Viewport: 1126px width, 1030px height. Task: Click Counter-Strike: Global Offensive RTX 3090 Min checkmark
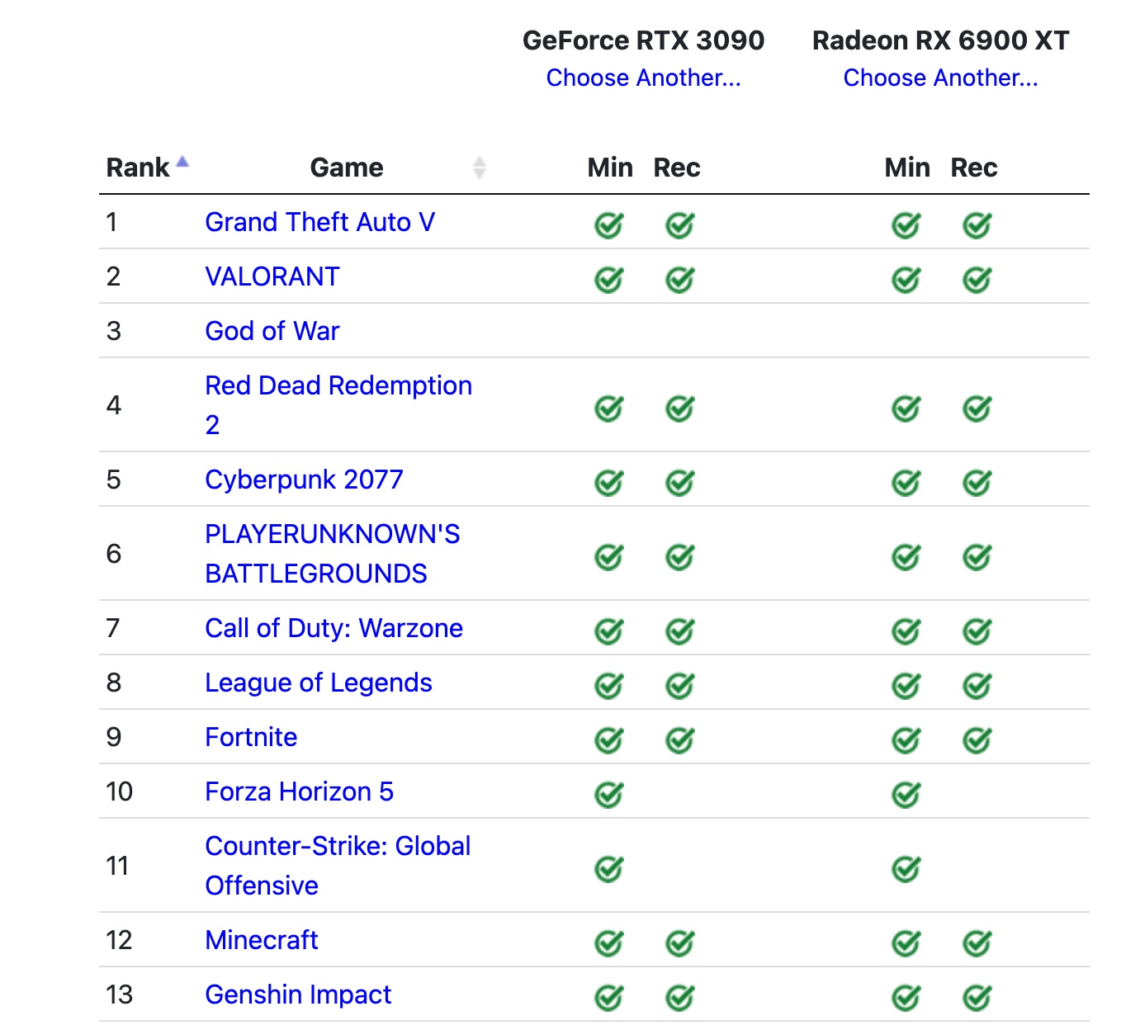click(x=609, y=868)
